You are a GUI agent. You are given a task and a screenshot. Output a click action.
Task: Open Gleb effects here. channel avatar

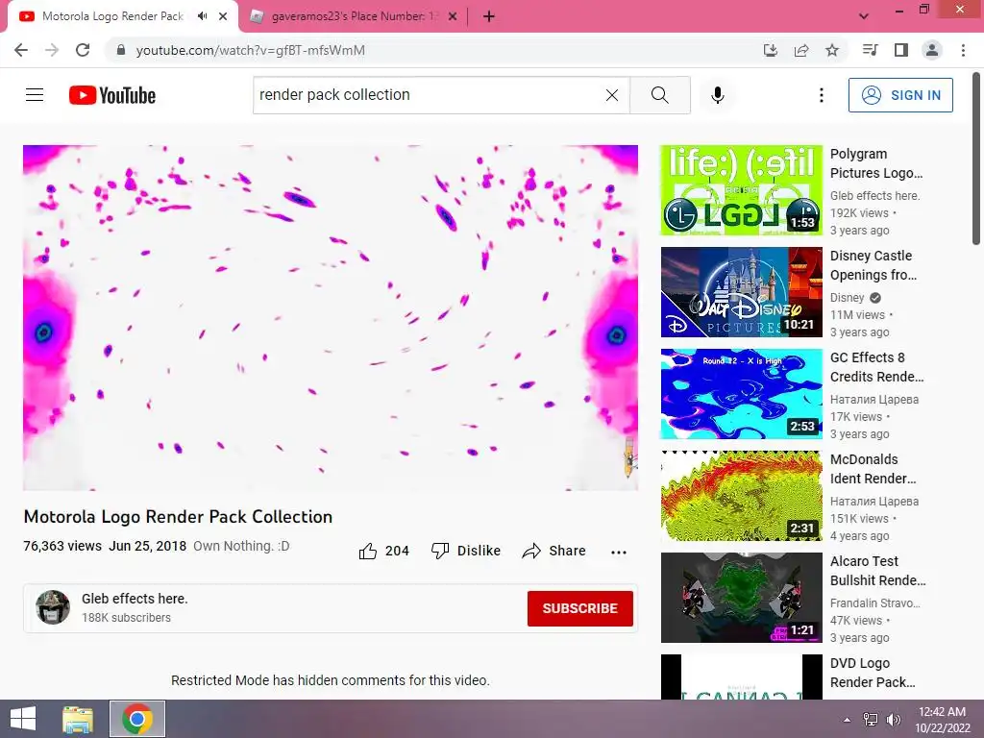(53, 607)
